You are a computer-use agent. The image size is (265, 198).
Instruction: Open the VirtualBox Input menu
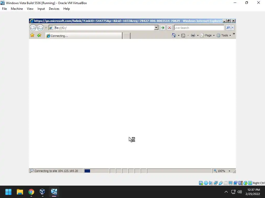(x=41, y=9)
